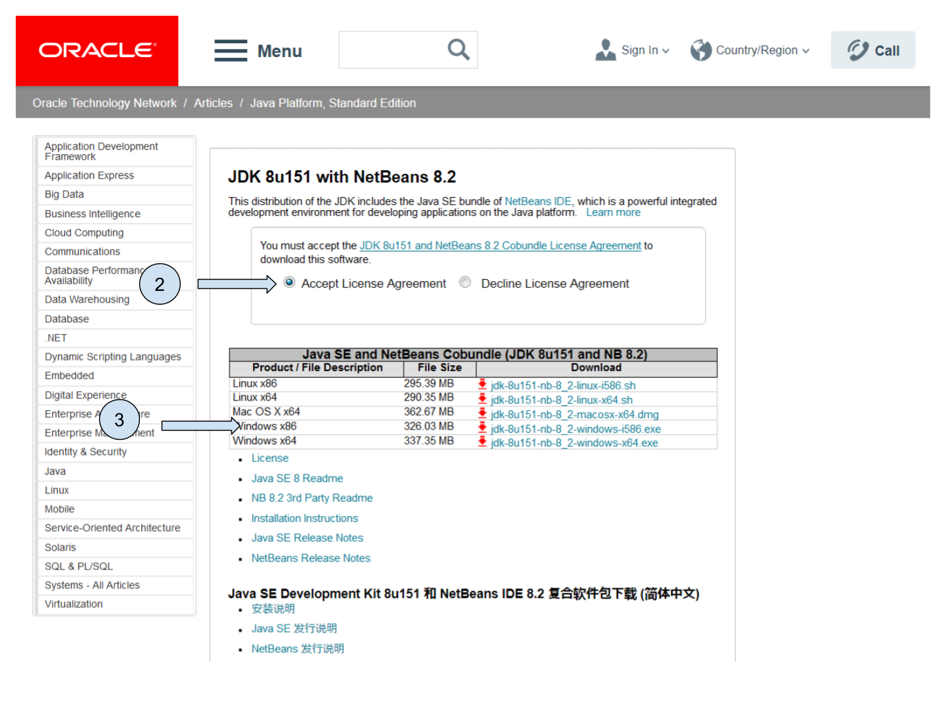This screenshot has width=946, height=709.
Task: Open Mobile sidebar item
Action: pos(116,509)
